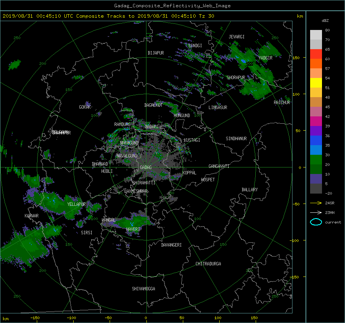Select the light gray 80 dBZ color swatch

(x=316, y=35)
